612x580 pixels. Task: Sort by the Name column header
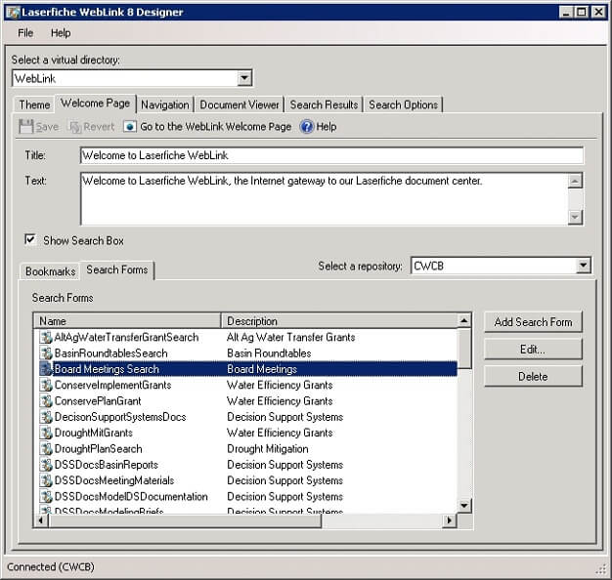click(x=127, y=321)
